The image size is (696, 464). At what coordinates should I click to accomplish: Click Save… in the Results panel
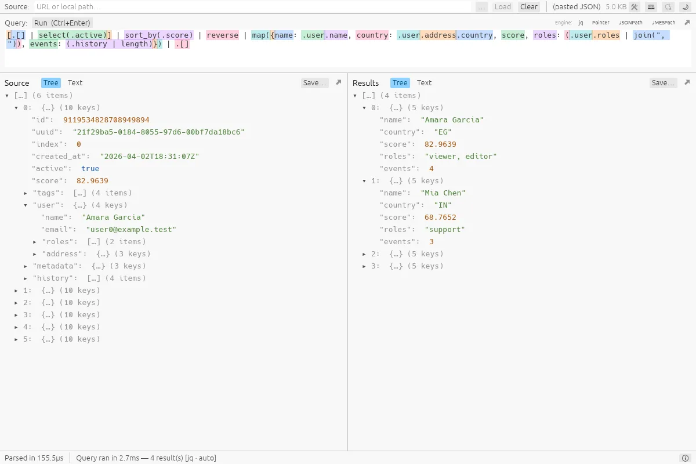click(663, 83)
